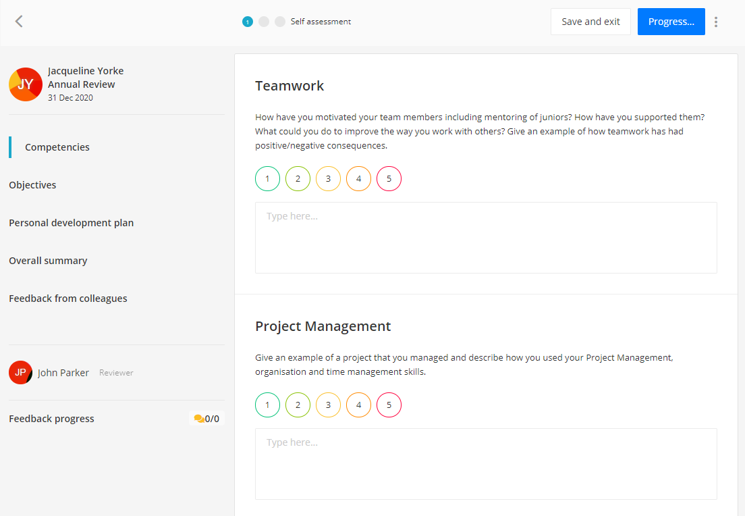This screenshot has height=516, width=745.
Task: Select the third step dot indicator
Action: click(279, 22)
